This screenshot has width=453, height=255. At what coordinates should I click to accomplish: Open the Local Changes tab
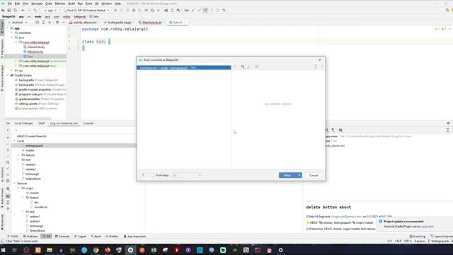click(23, 123)
